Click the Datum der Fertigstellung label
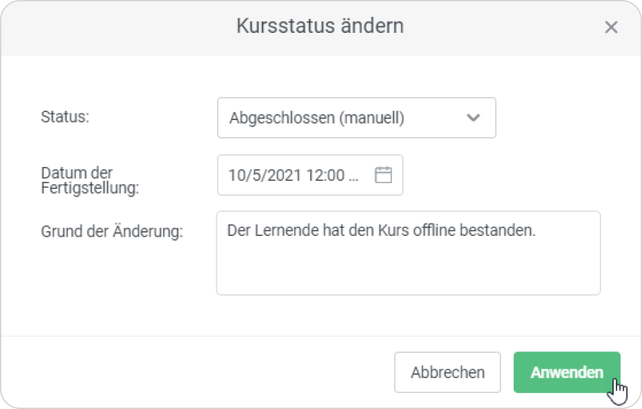 click(x=89, y=180)
